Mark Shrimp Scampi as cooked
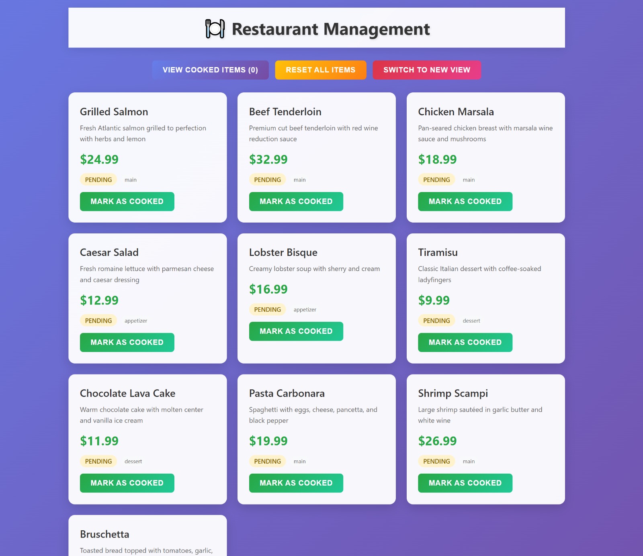 point(465,483)
